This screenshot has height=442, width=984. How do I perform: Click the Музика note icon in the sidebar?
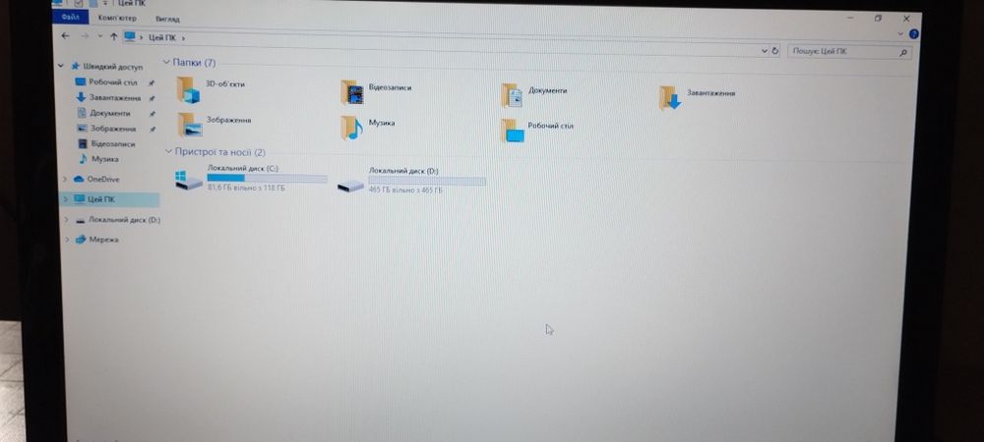coord(84,158)
